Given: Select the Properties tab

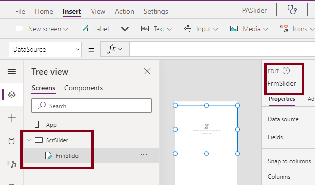Looking at the screenshot, I should pyautogui.click(x=282, y=99).
